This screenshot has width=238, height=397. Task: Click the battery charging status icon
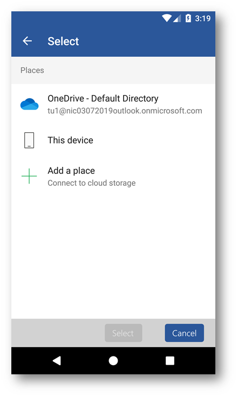(188, 18)
